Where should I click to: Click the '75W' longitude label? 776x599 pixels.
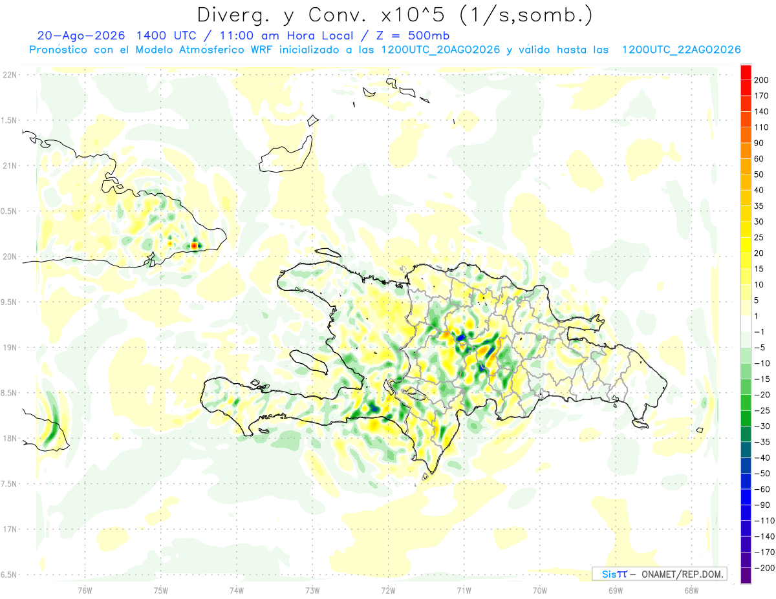(161, 590)
